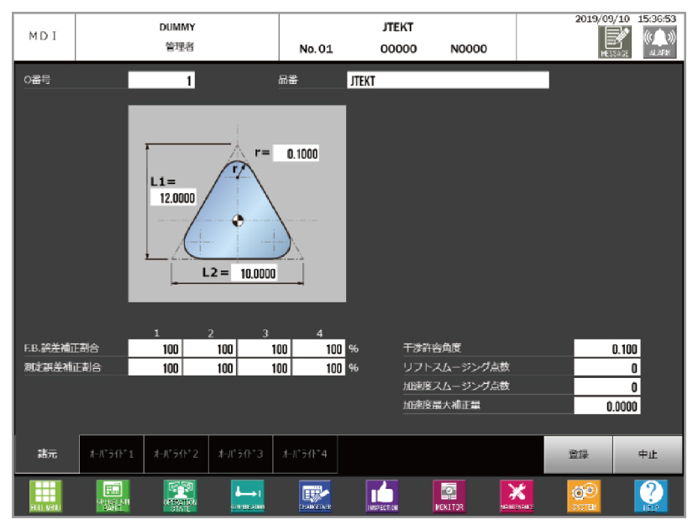Screen dimensions: 698x530
Task: Open the Maintenance tools icon
Action: click(x=517, y=496)
